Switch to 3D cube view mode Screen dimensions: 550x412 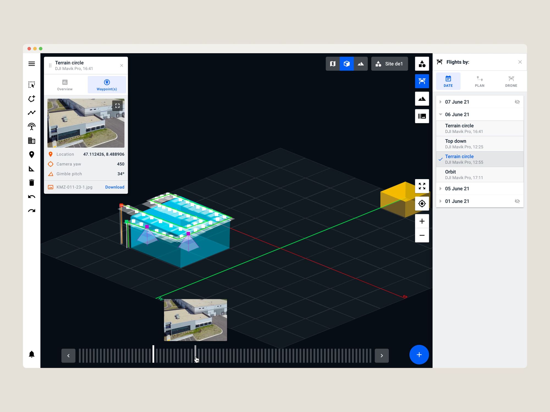[x=346, y=64]
